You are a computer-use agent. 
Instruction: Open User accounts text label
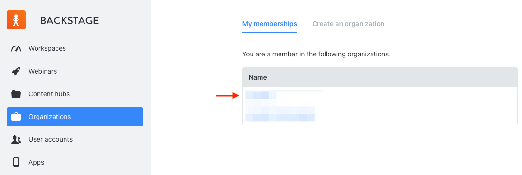(51, 139)
